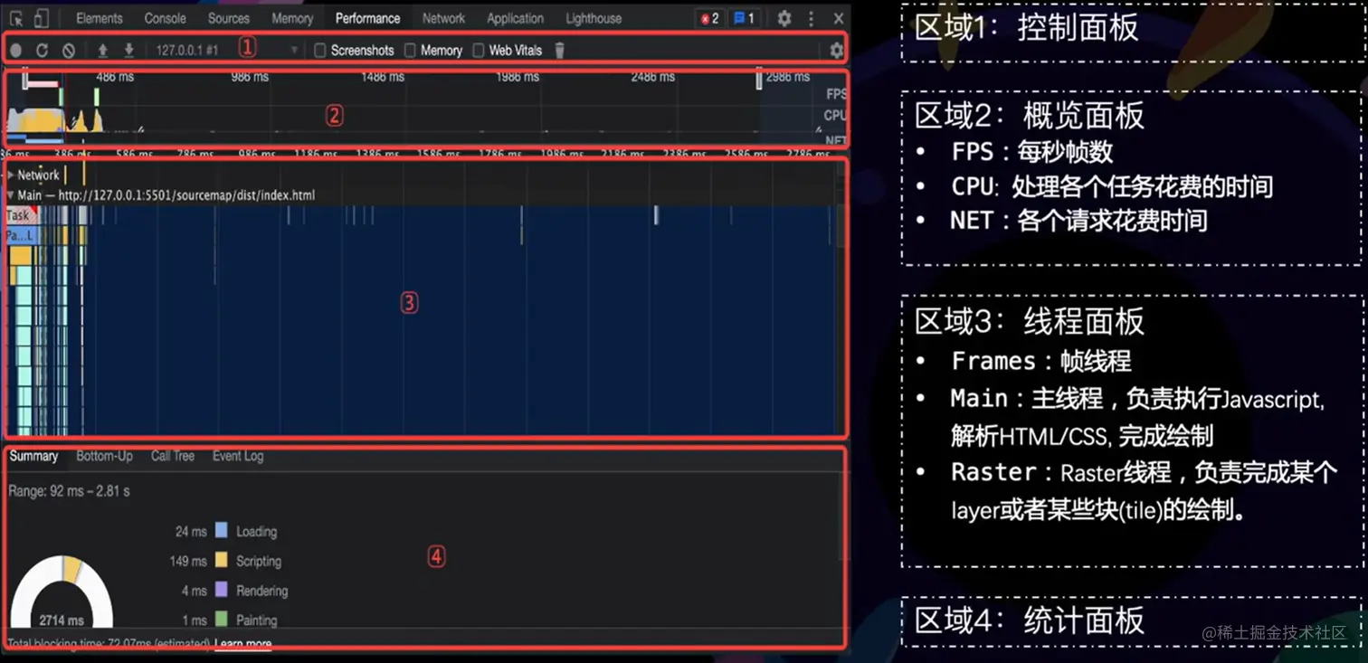Load a profile with the upload arrow icon
1368x663 pixels.
click(x=101, y=51)
